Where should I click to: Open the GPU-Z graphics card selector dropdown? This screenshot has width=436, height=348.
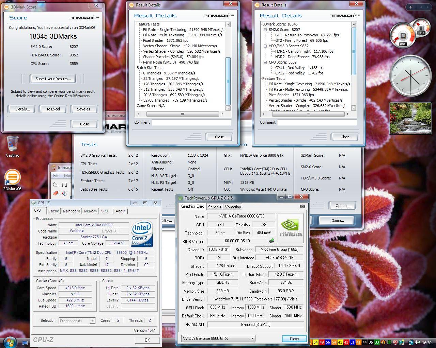(252, 338)
